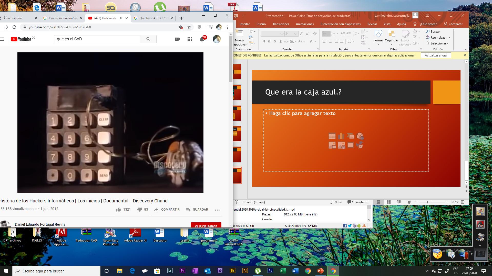Click the YouTube search magnifier button
Image resolution: width=492 pixels, height=276 pixels.
(x=148, y=39)
